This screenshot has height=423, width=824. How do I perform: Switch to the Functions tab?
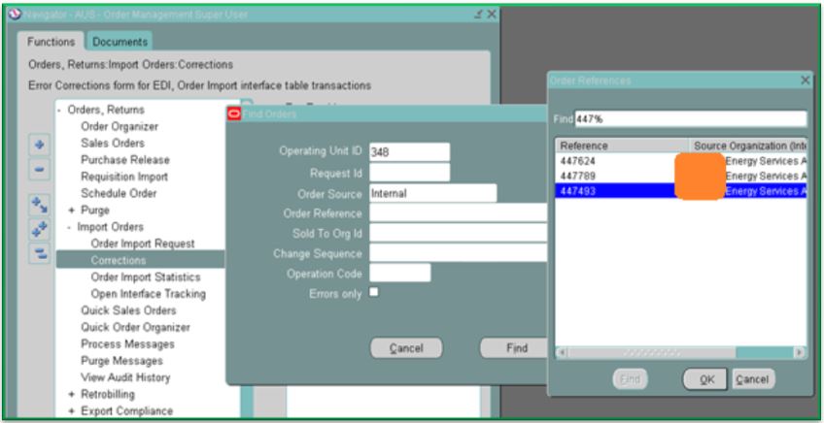point(51,42)
